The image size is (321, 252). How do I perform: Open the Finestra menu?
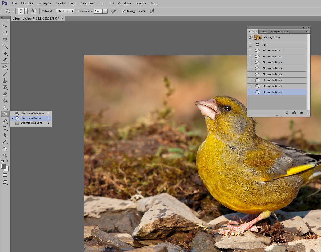click(141, 3)
